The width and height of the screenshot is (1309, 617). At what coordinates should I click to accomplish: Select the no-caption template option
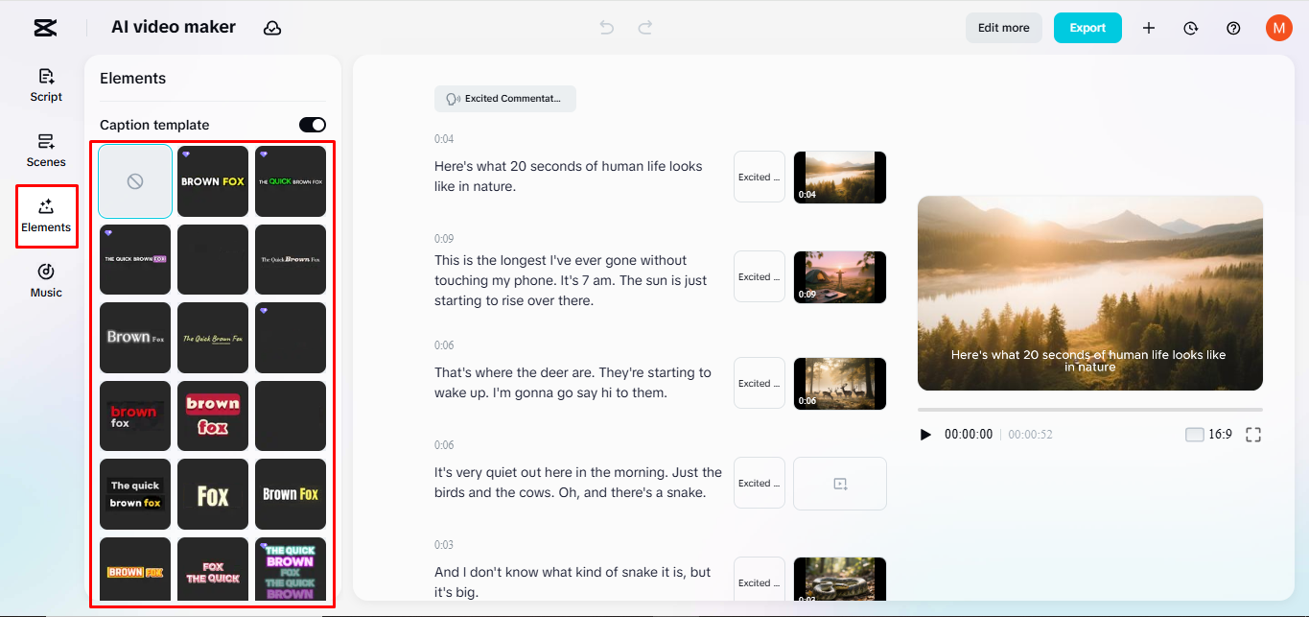tap(134, 180)
